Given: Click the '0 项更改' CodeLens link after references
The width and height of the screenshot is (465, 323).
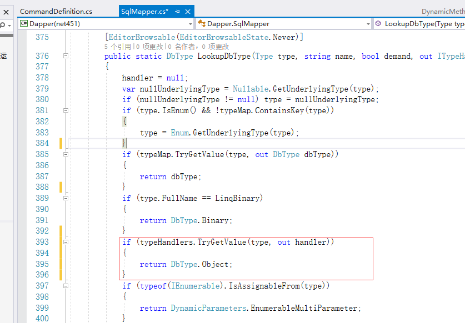Looking at the screenshot, I should (150, 47).
